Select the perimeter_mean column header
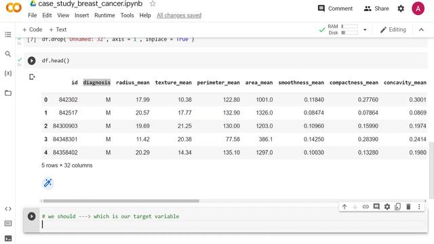This screenshot has width=434, height=244. pos(218,83)
